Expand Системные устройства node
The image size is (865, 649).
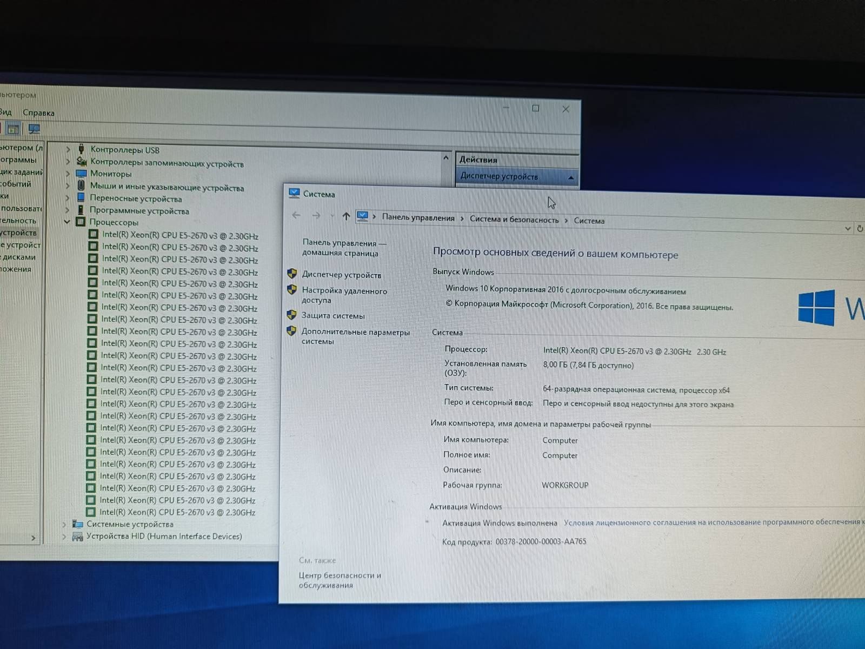pyautogui.click(x=64, y=524)
